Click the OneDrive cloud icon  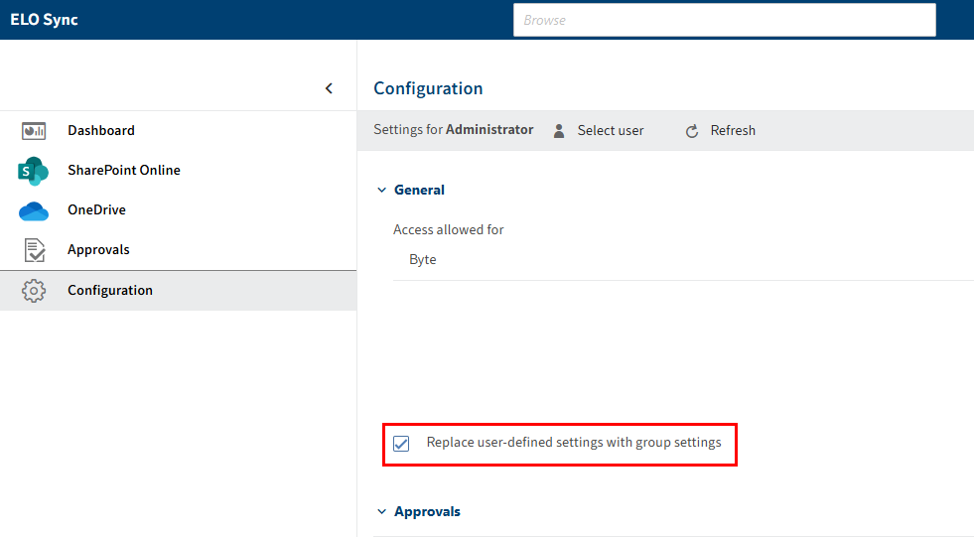(34, 210)
